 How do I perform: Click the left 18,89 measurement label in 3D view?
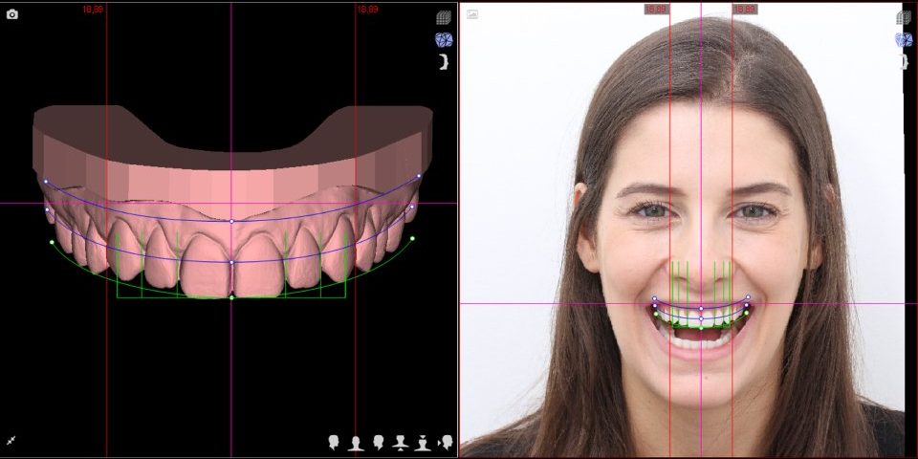coord(93,10)
